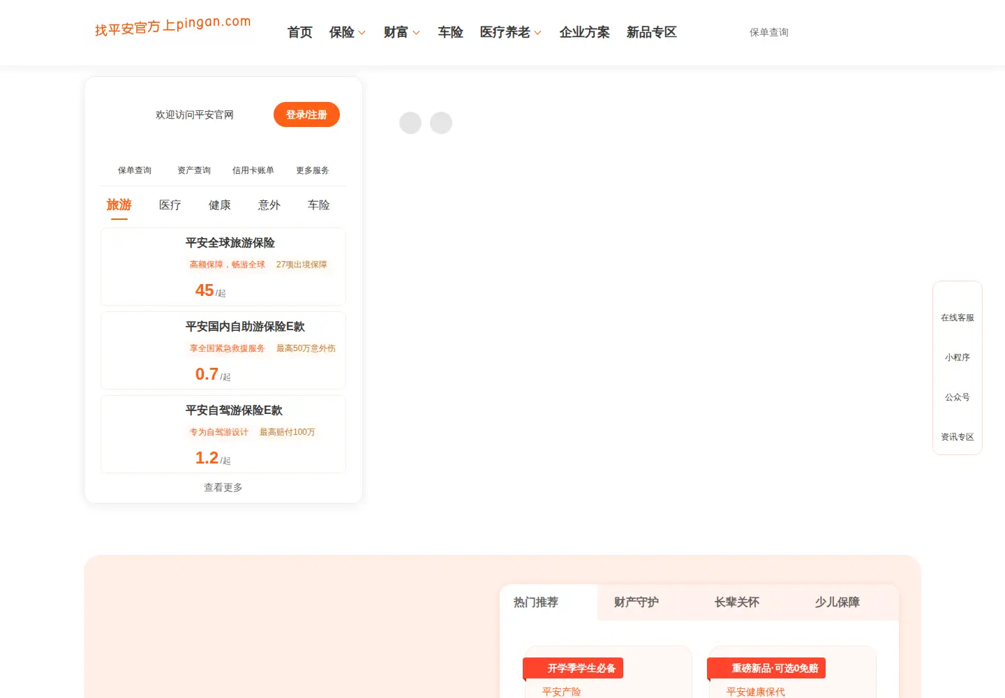1005x698 pixels.
Task: Open the 信用卡账单 shortcut
Action: pos(253,170)
